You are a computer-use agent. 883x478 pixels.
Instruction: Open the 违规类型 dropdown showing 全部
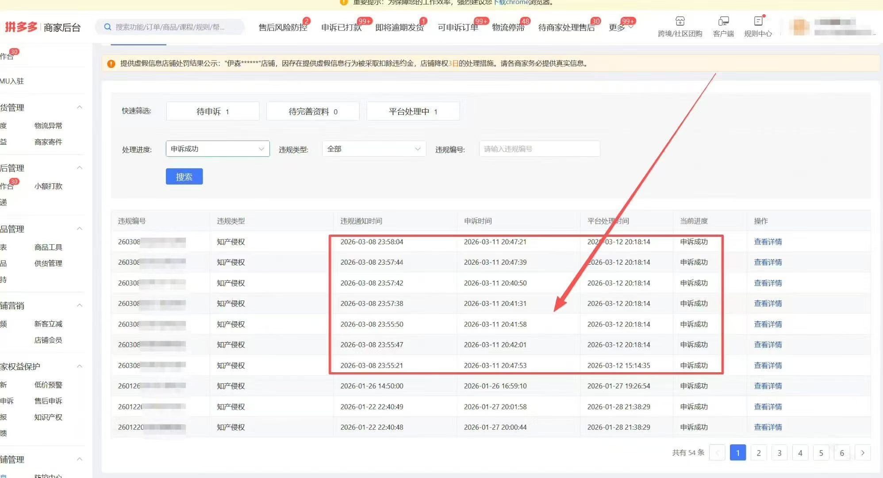pos(374,149)
